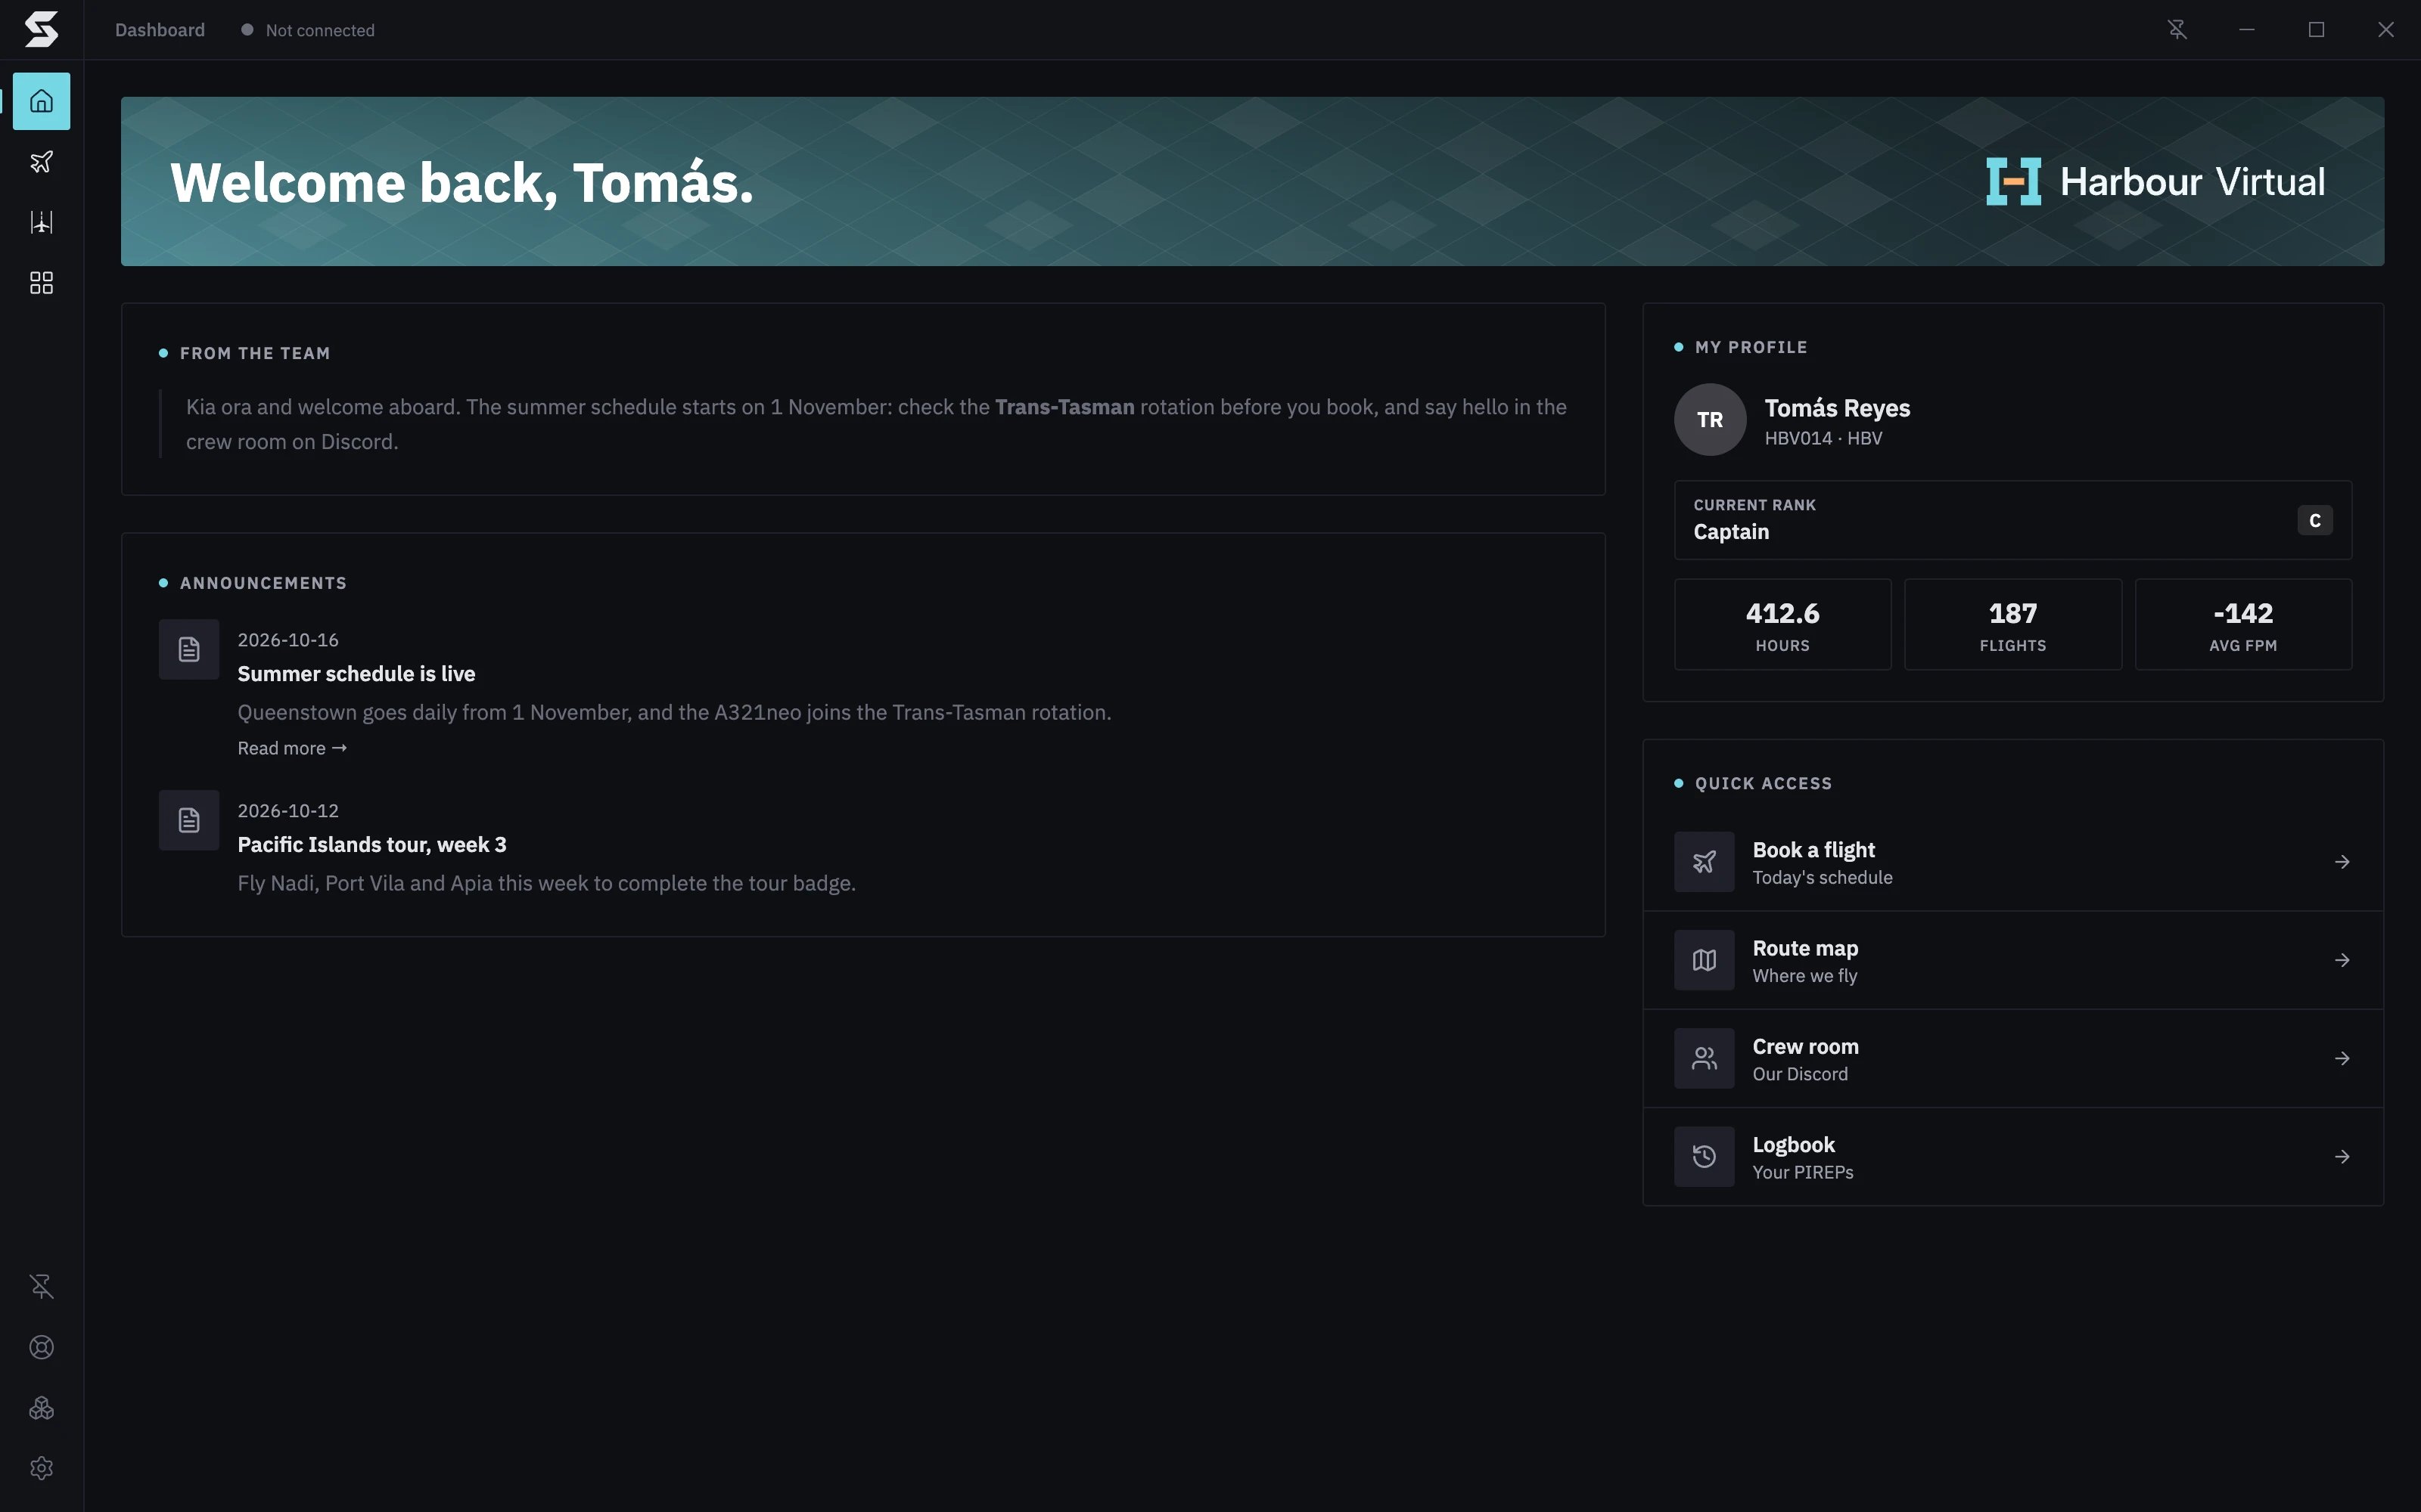2421x1512 pixels.
Task: Click the Book a flight plane icon
Action: tap(1705, 862)
